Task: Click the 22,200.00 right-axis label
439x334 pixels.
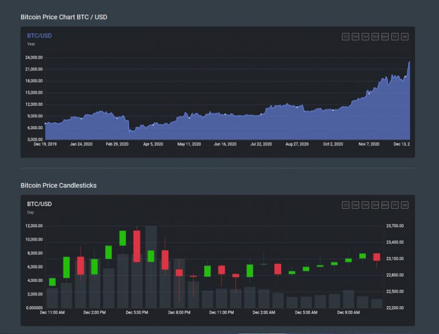Action: click(395, 308)
